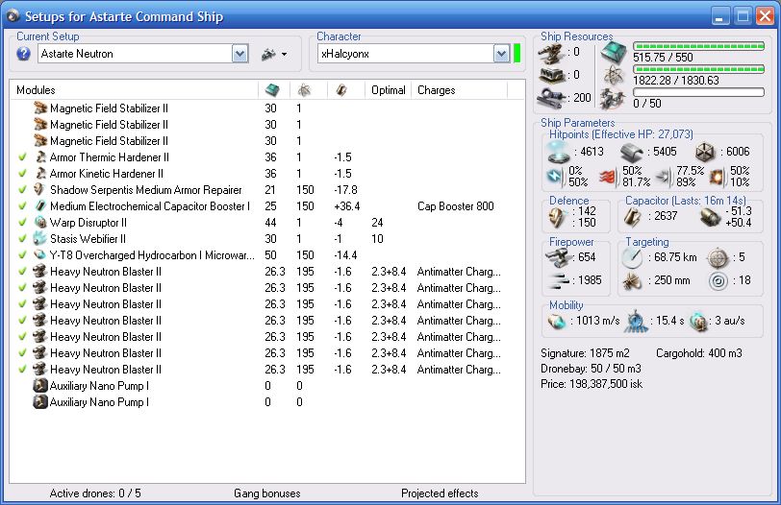Viewport: 781px width, 505px height.
Task: Click volley damage icon showing 1985
Action: click(558, 280)
